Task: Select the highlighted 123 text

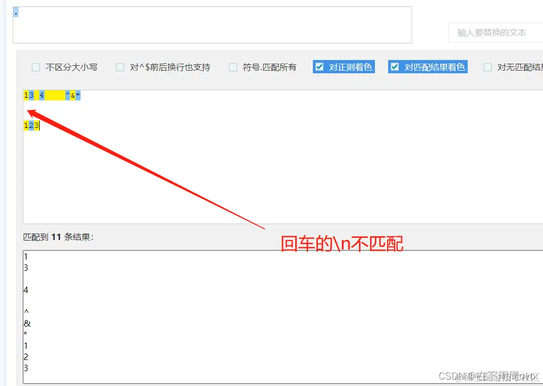Action: click(x=30, y=125)
